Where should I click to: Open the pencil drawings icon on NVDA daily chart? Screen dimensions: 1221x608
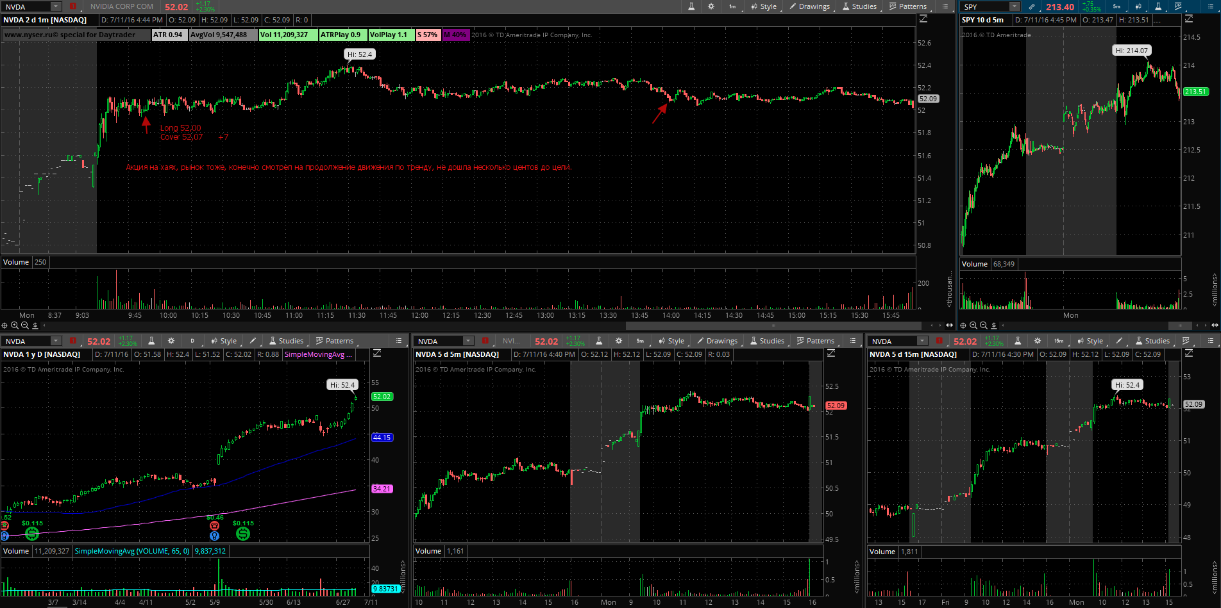(253, 341)
